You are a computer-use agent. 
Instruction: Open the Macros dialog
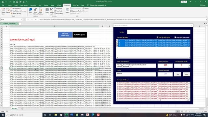8,11
